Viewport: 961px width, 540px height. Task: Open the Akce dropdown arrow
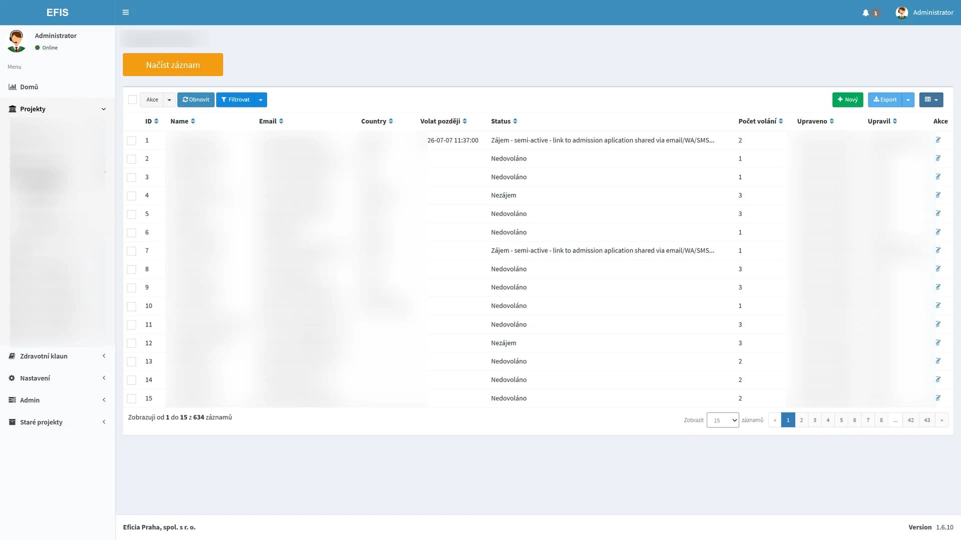coord(169,100)
